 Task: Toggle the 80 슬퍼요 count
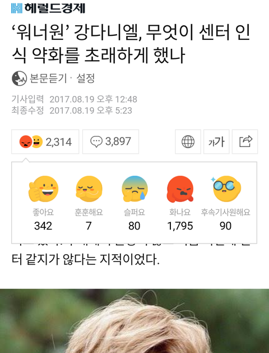click(x=134, y=226)
